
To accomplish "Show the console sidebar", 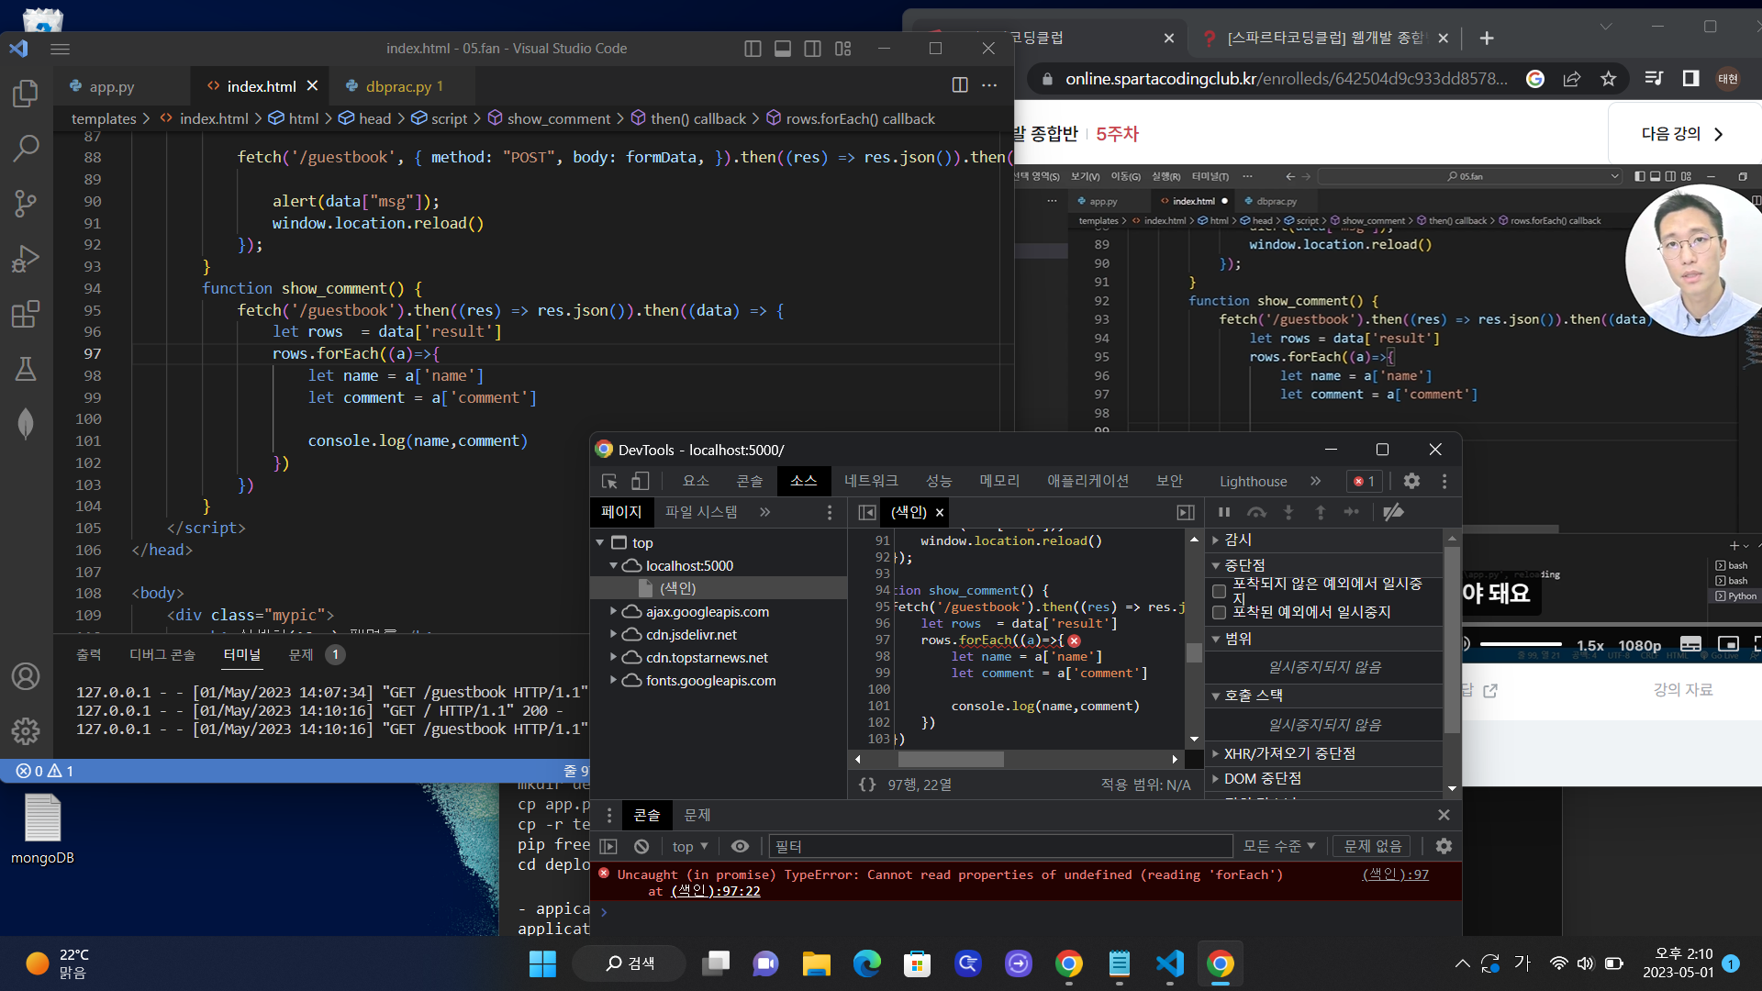I will point(608,846).
